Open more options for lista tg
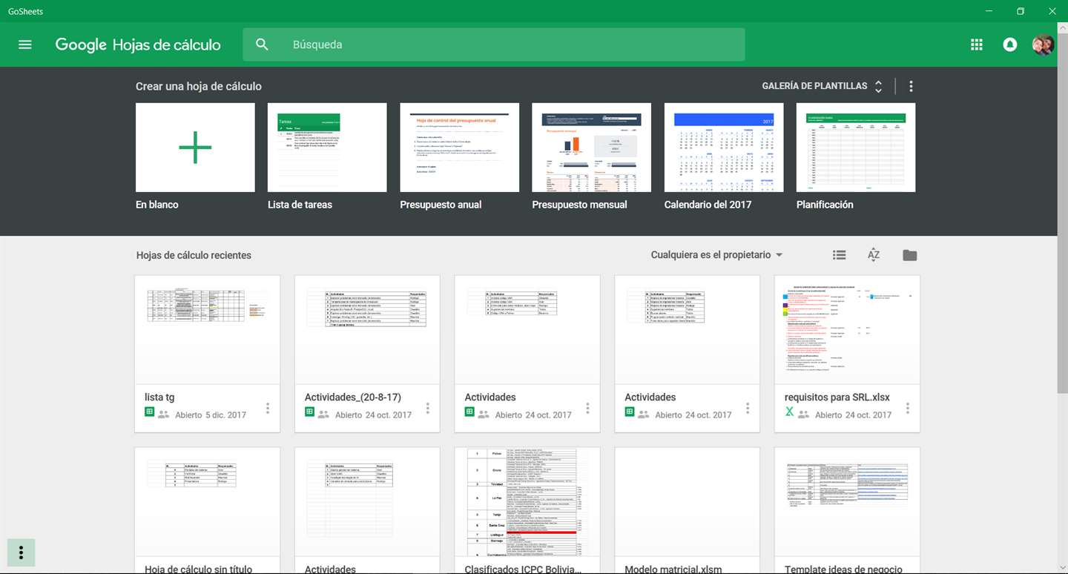This screenshot has height=574, width=1068. [x=268, y=408]
